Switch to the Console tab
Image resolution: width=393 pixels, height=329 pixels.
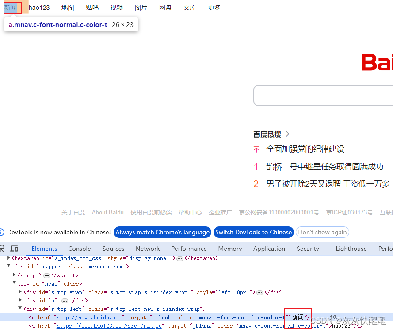click(80, 249)
